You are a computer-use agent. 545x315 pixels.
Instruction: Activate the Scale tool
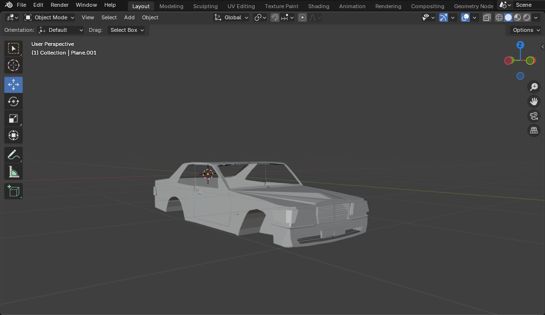coord(14,118)
